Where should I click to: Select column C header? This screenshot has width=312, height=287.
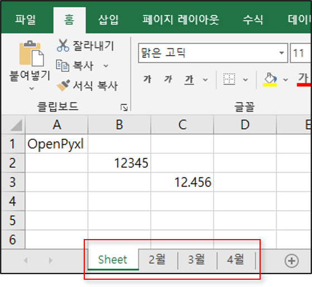[183, 124]
